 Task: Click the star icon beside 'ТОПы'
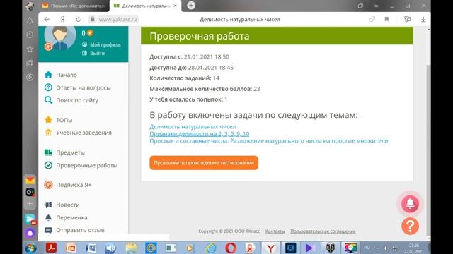(x=48, y=120)
